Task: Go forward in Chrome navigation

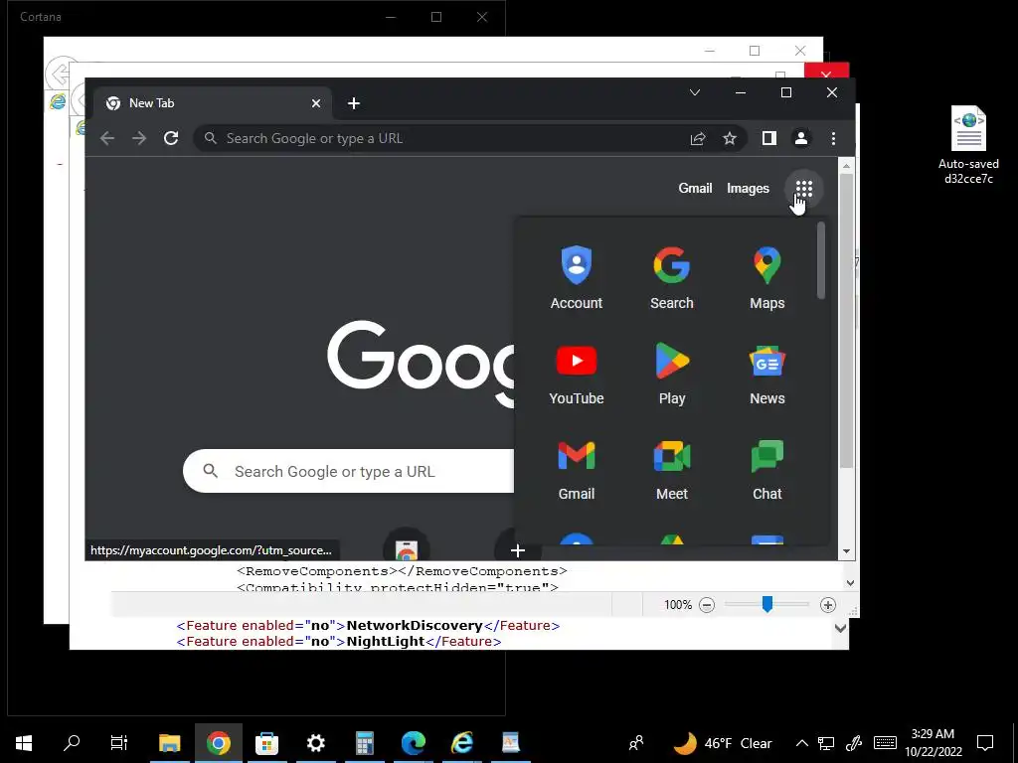Action: pos(139,138)
